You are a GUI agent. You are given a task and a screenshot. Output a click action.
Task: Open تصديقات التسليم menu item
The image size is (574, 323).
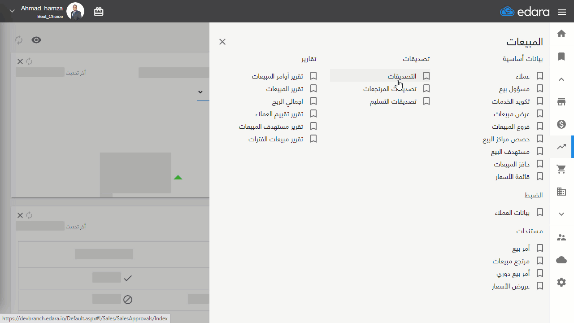tap(393, 102)
